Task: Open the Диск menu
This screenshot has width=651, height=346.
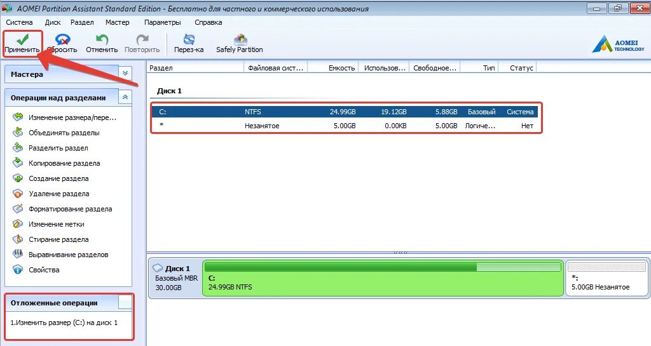Action: [x=53, y=22]
